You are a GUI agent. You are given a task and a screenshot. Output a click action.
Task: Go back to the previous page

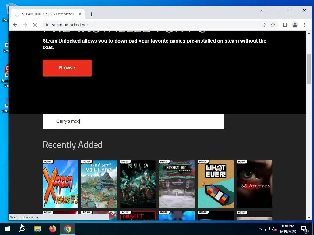pos(15,25)
